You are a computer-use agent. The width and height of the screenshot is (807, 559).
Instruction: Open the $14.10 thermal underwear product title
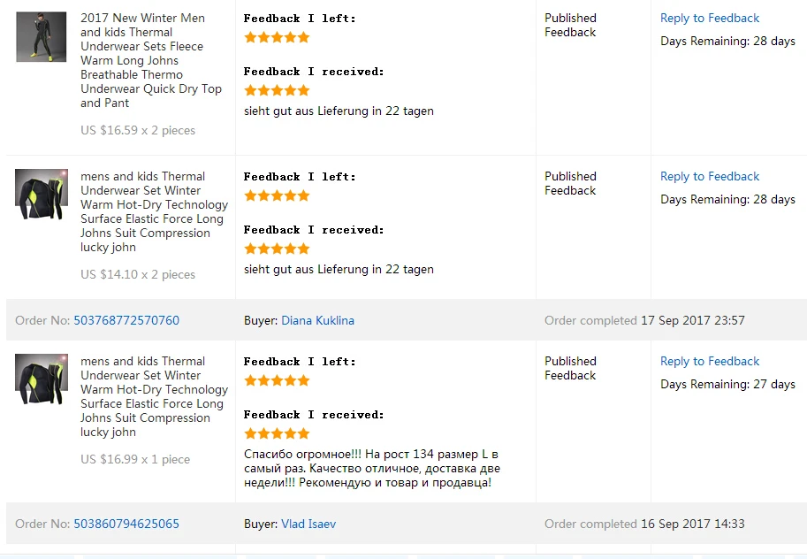[154, 211]
